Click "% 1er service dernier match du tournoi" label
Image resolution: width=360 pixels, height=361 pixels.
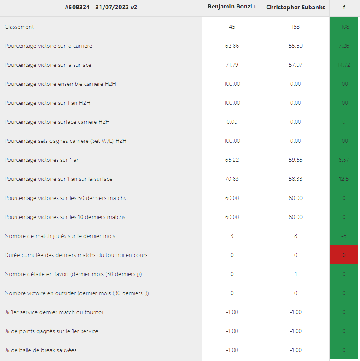click(x=54, y=312)
